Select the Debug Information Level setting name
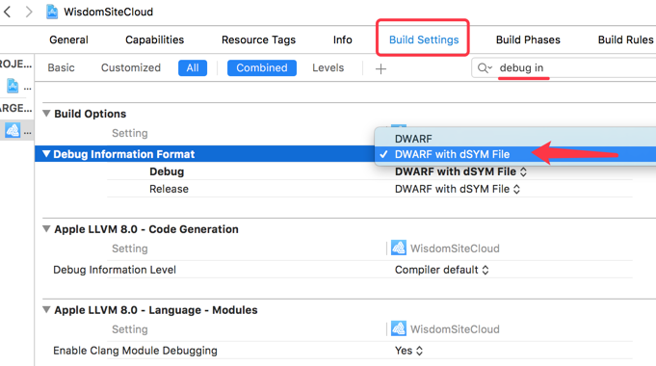 (115, 270)
